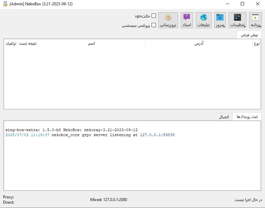The width and height of the screenshot is (265, 208).
Task: Click the sing-box-extra version log line
Action: 71,130
